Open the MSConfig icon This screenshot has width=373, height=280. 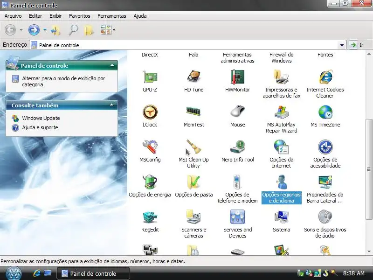click(x=150, y=147)
